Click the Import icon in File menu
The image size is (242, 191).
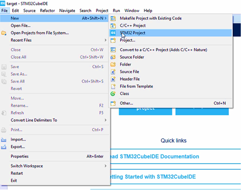[4, 140]
